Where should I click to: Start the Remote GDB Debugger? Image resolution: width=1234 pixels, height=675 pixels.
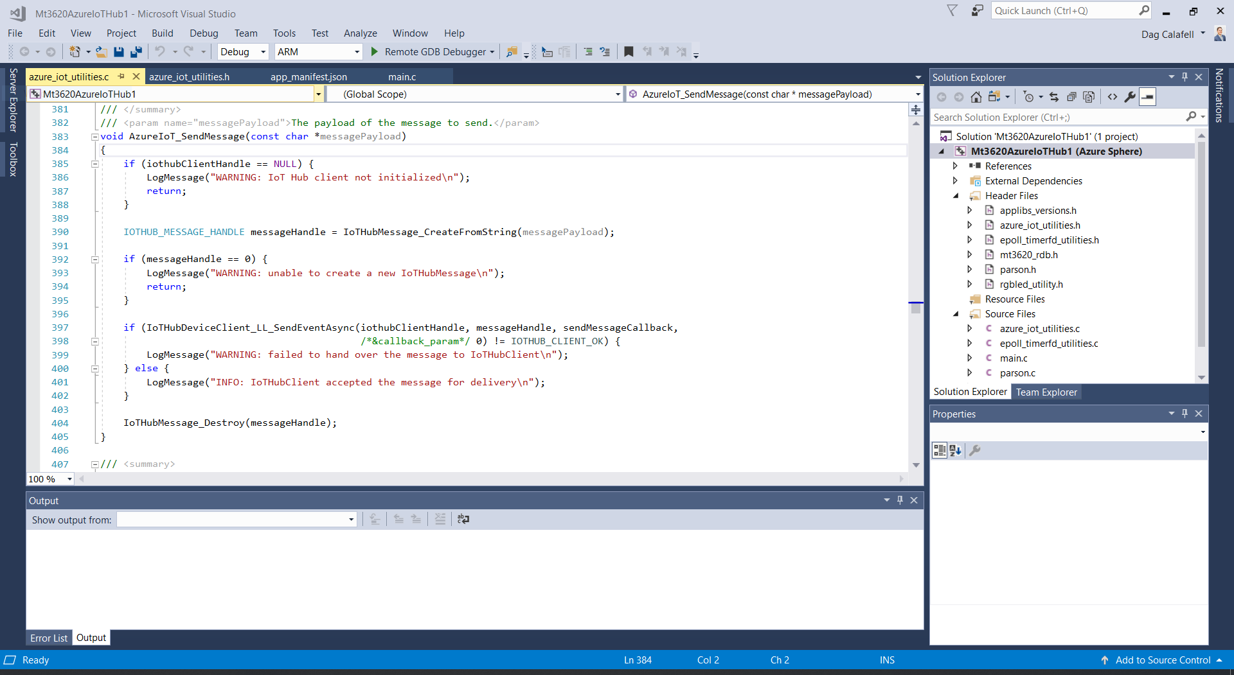373,52
